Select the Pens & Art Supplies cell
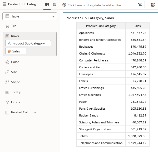 (x=101, y=109)
